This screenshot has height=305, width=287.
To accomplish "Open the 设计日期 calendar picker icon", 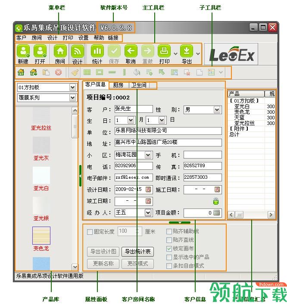I will (x=148, y=190).
